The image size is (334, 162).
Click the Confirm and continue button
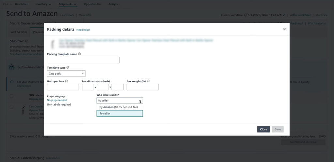[303, 142]
